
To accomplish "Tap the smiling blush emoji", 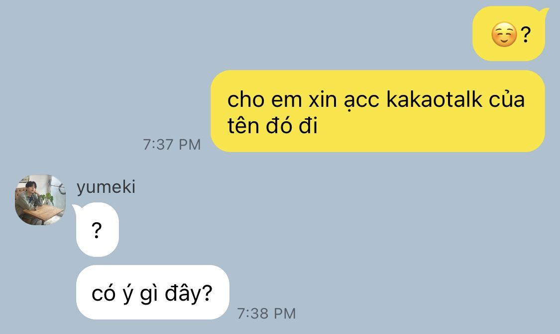I will coord(504,34).
